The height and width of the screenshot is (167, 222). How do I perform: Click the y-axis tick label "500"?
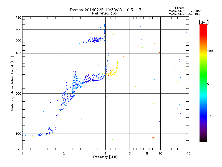(x=18, y=40)
